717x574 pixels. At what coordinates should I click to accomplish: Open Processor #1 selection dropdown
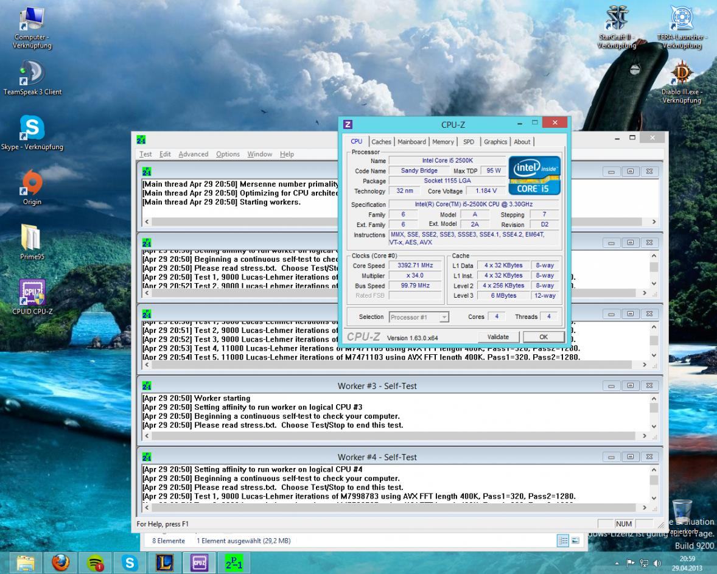click(x=419, y=317)
